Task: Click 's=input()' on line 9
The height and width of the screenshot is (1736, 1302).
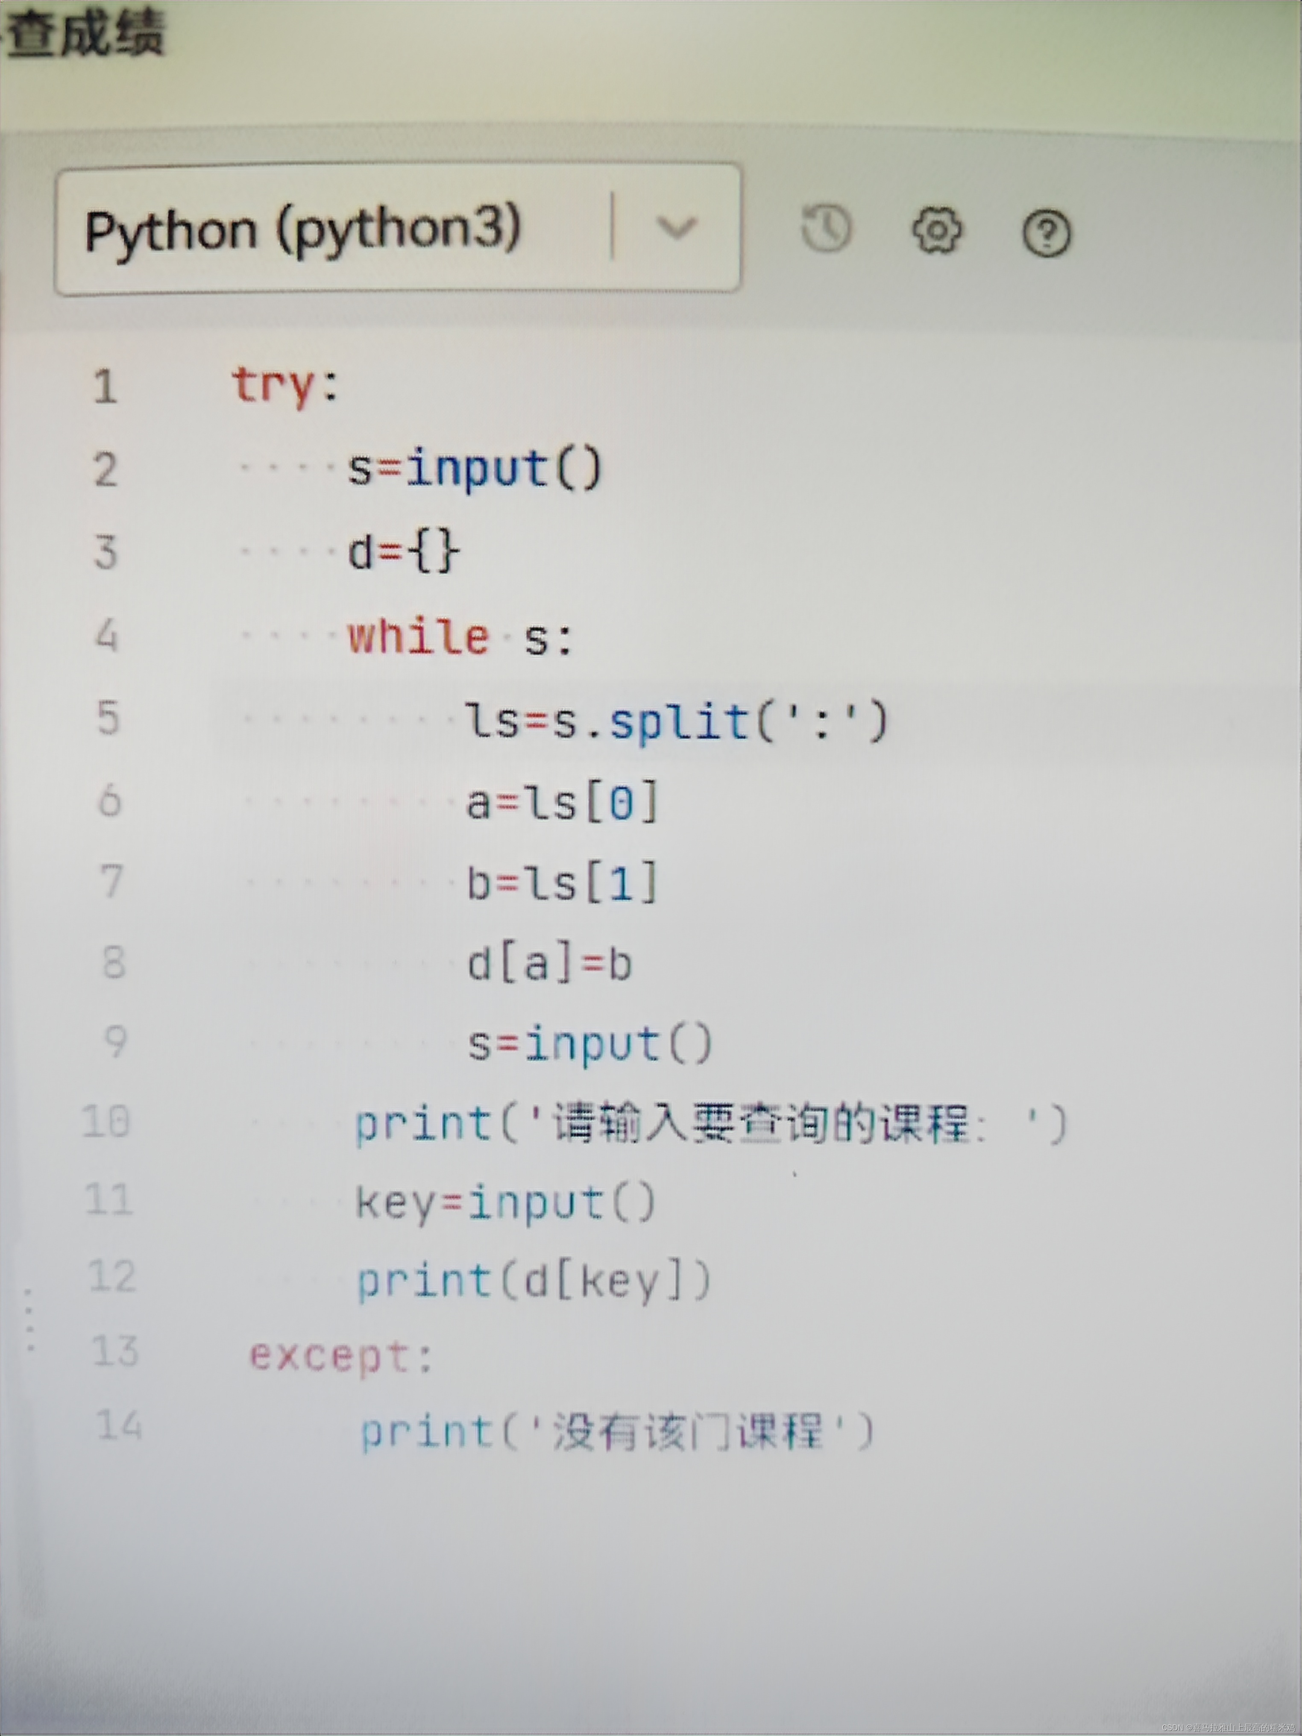Action: (590, 1044)
